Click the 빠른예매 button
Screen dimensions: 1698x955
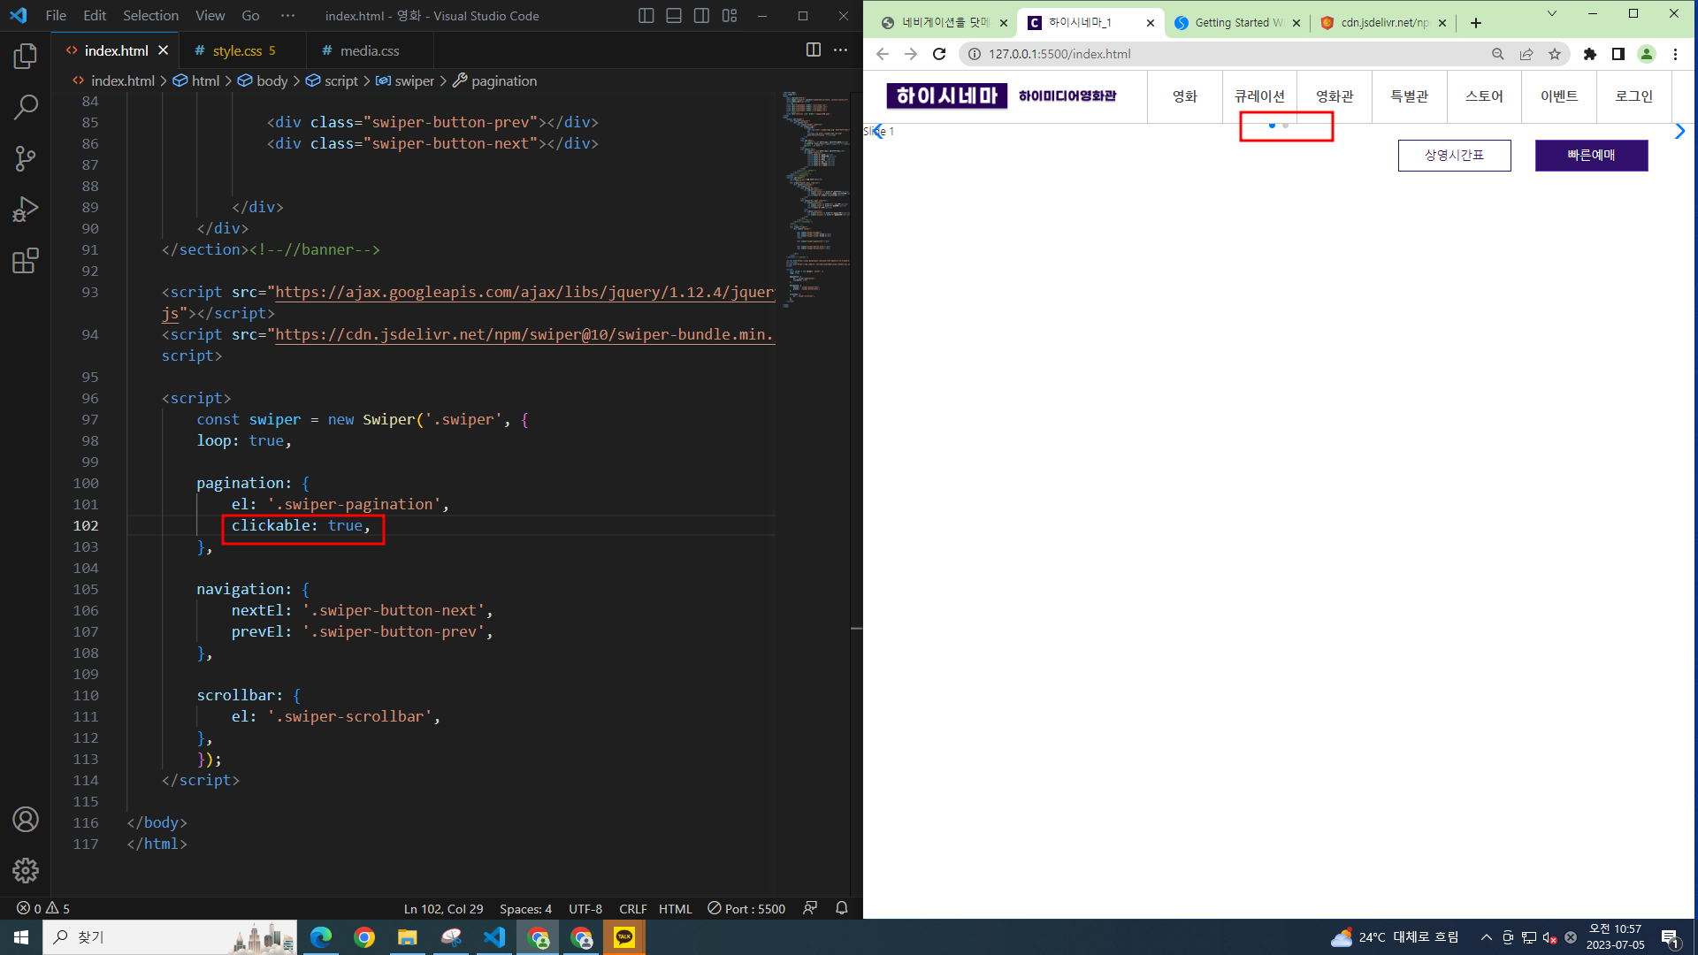(1591, 156)
